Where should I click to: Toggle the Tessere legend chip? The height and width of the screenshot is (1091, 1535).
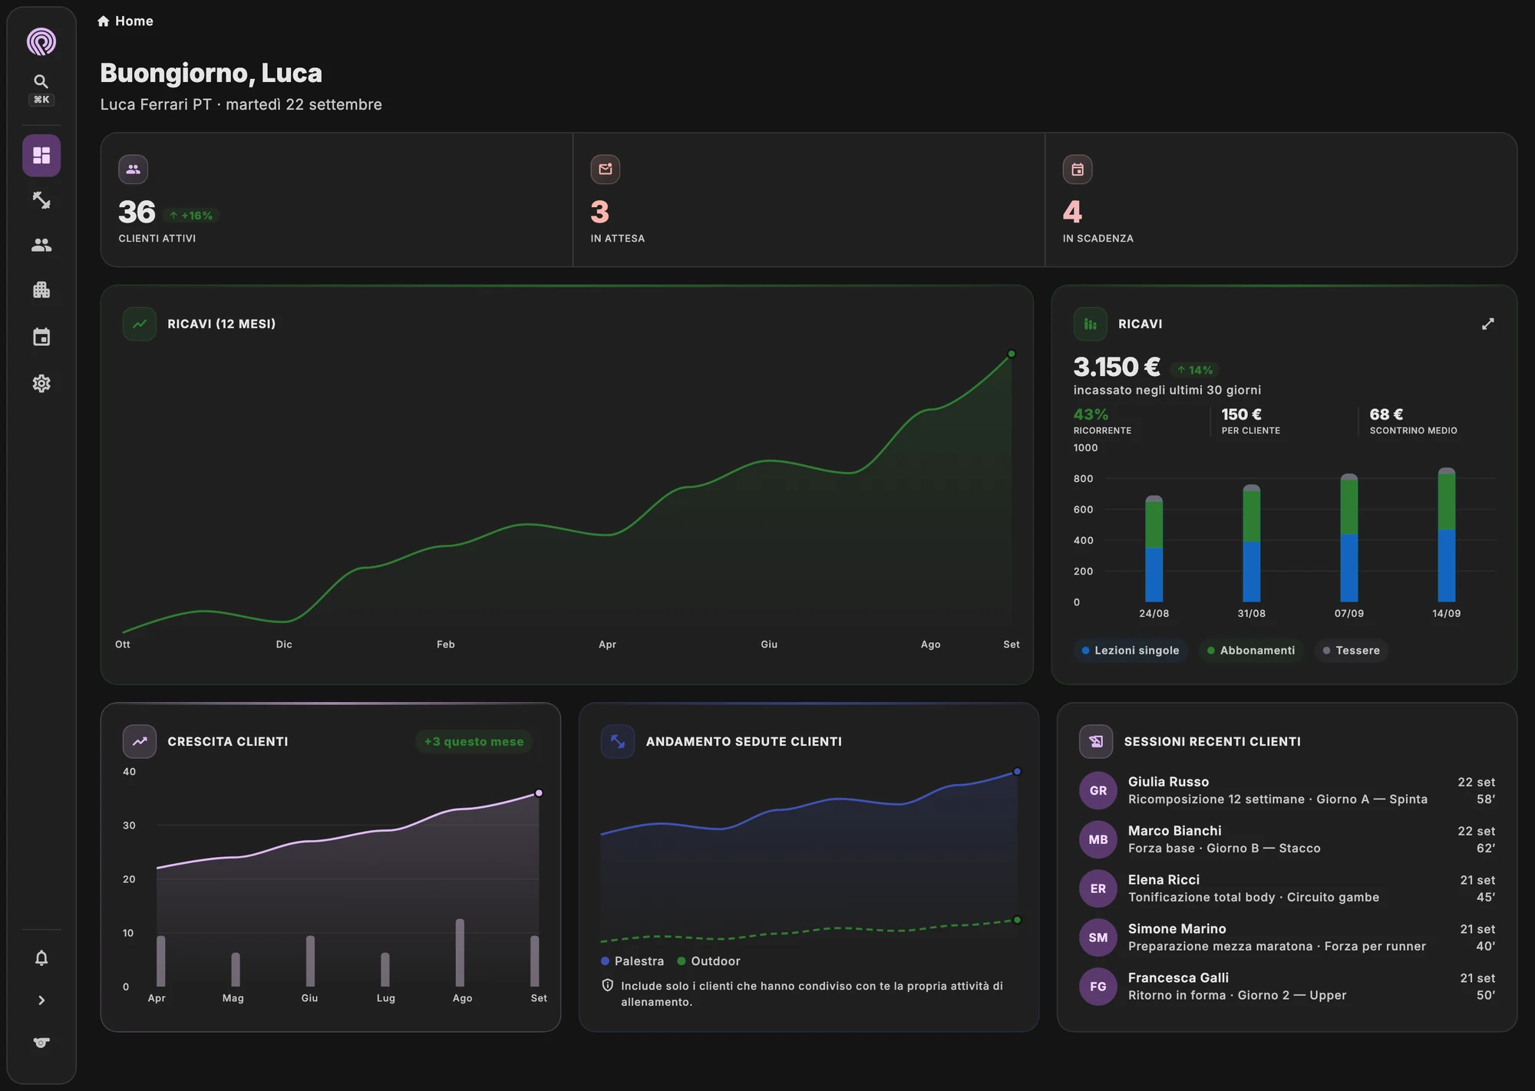tap(1351, 651)
